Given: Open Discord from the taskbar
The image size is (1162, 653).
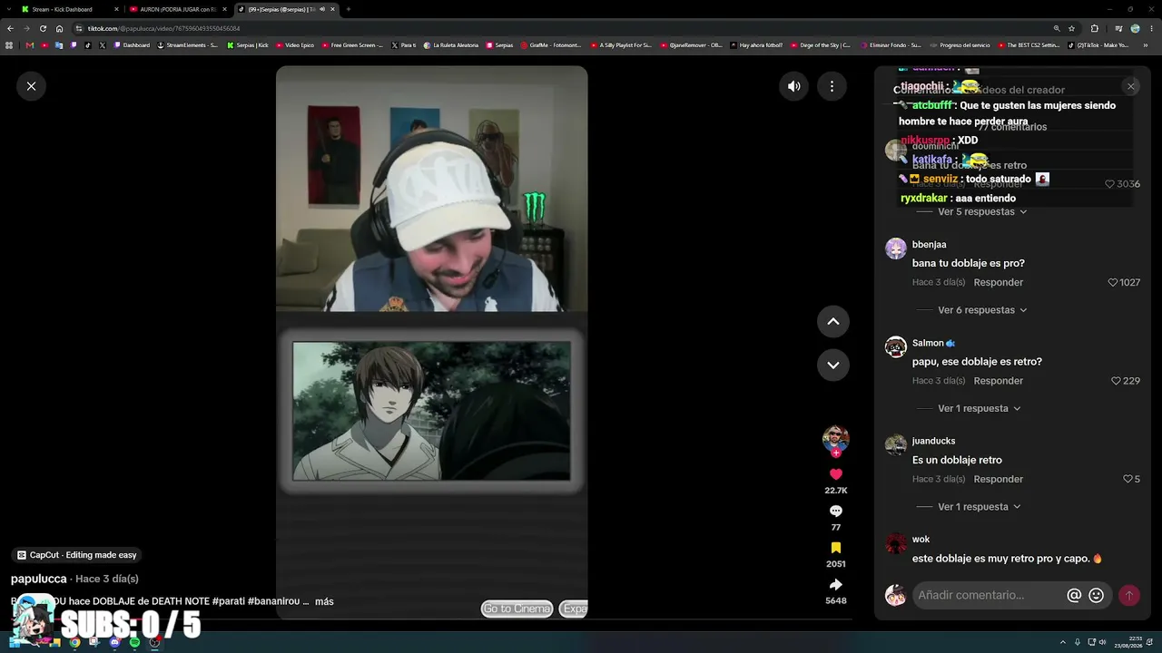Looking at the screenshot, I should 114,642.
